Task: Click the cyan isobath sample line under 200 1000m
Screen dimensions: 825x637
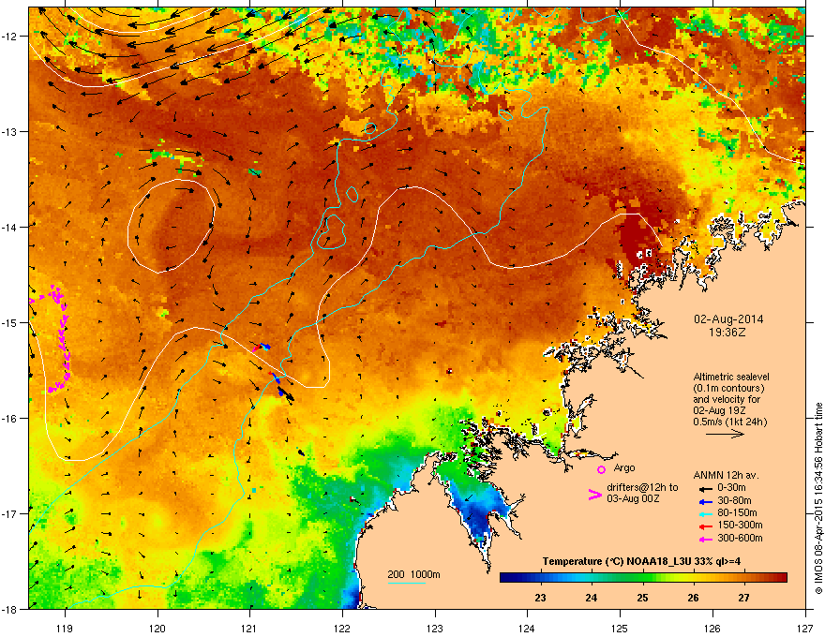Action: click(x=407, y=583)
